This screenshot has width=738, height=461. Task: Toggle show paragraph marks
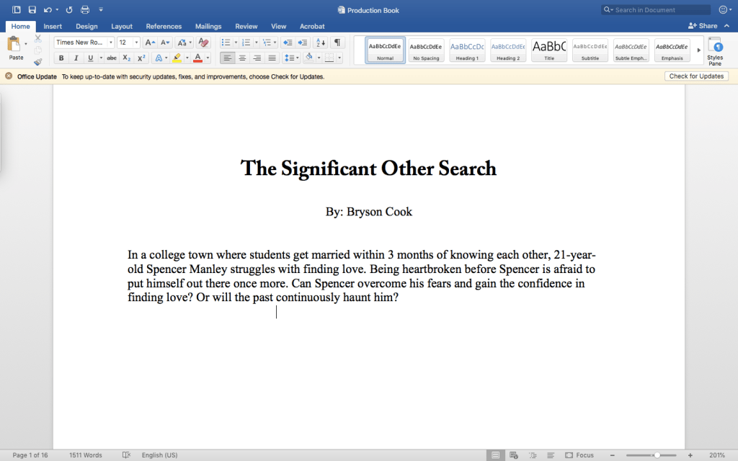click(x=337, y=42)
